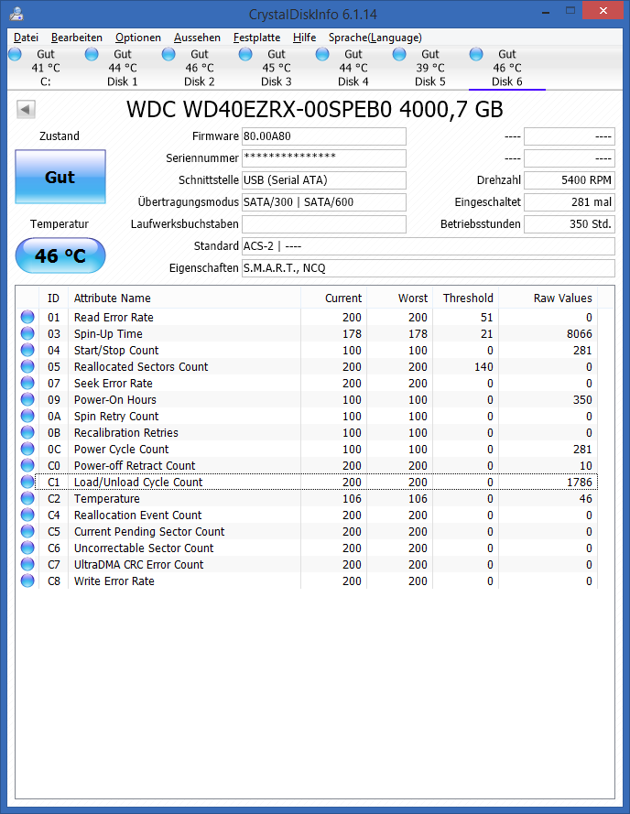
Task: Click the status orb for Reallocated Sectors Count
Action: [27, 366]
